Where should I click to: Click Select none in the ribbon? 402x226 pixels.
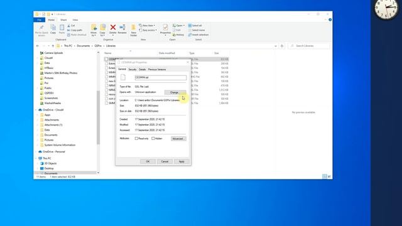[x=197, y=30]
